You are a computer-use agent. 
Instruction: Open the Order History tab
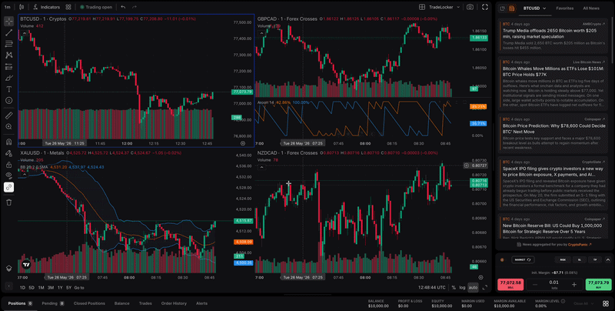click(x=174, y=303)
